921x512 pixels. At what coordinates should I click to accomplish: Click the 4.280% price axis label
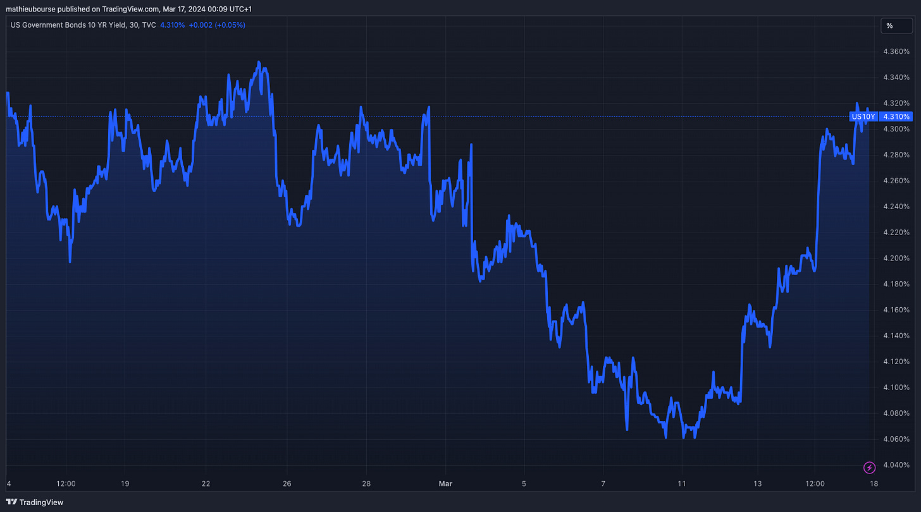(x=895, y=155)
